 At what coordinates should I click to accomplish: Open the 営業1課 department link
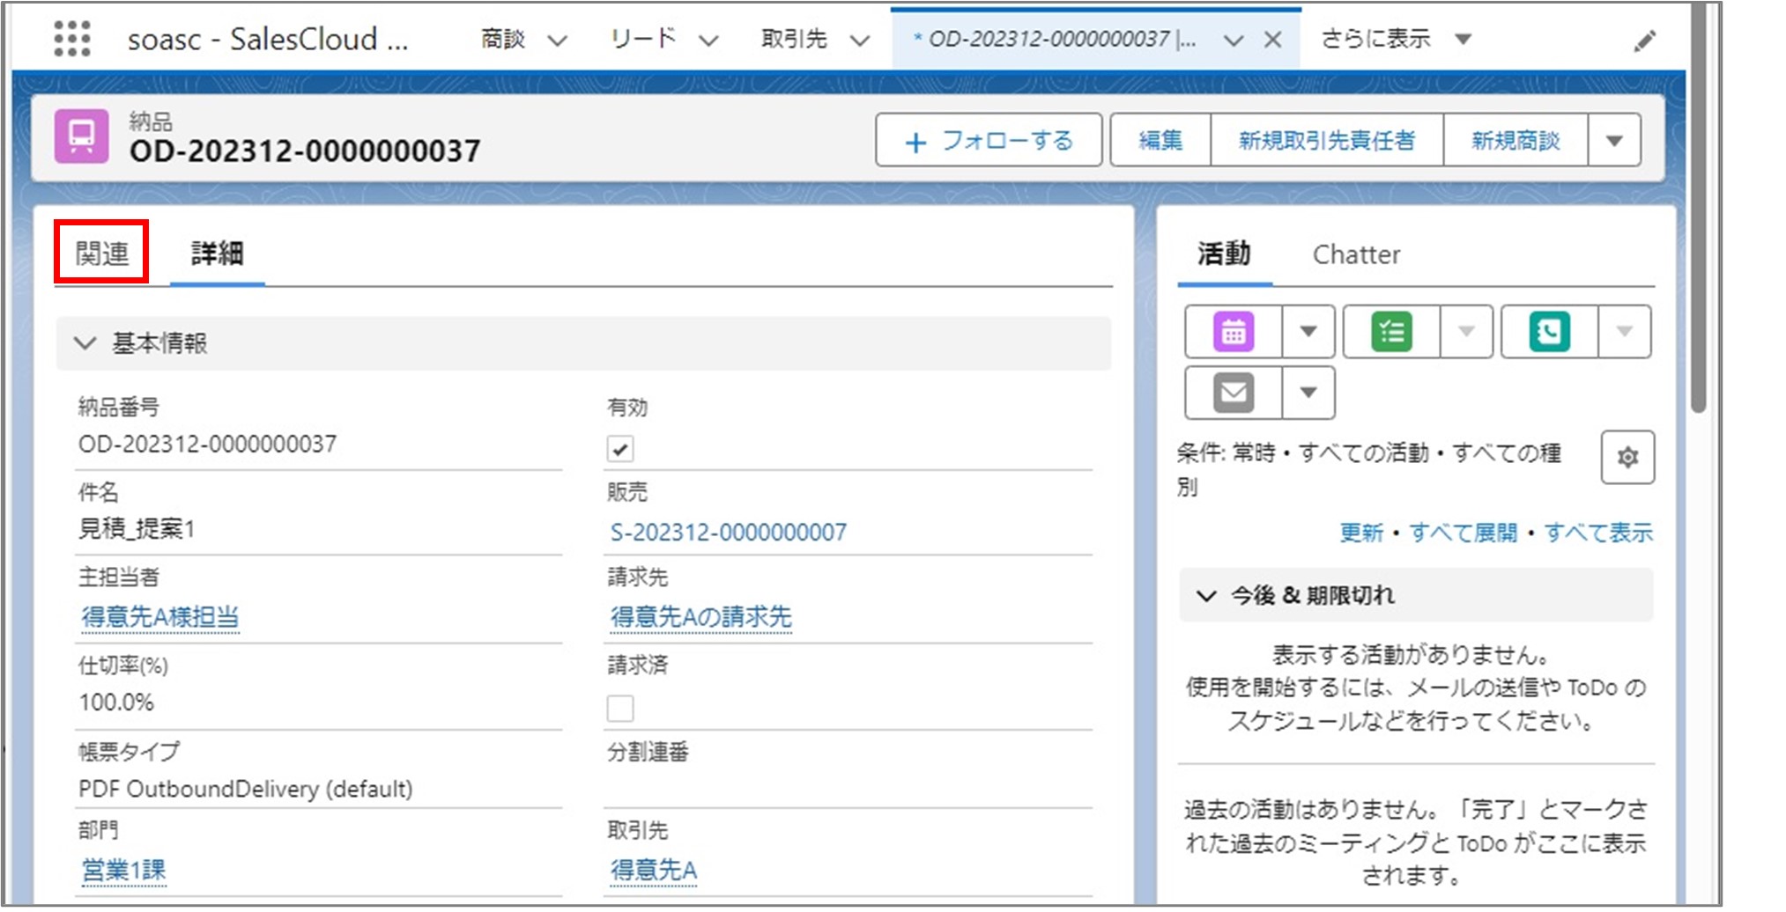tap(123, 870)
